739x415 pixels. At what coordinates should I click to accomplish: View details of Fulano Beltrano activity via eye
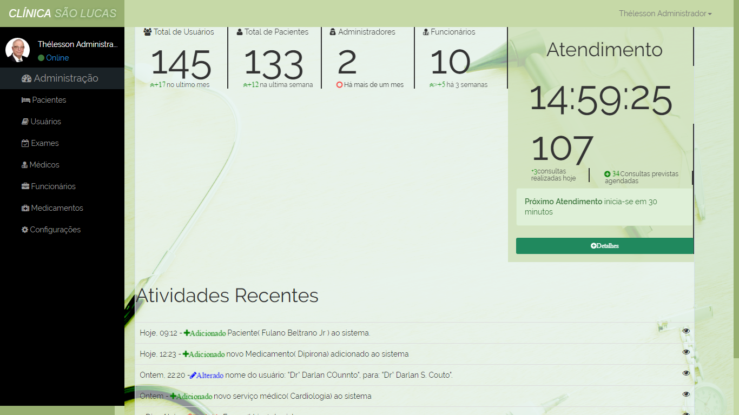tap(686, 331)
